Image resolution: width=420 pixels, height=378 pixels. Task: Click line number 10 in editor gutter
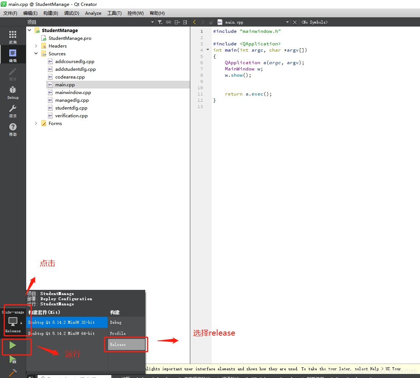pyautogui.click(x=200, y=88)
